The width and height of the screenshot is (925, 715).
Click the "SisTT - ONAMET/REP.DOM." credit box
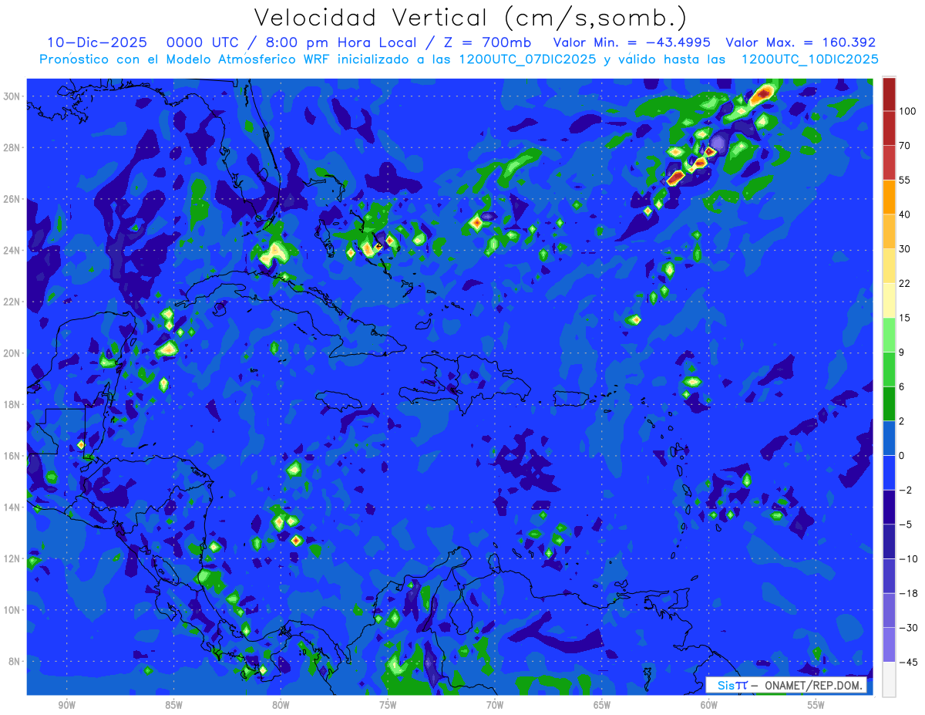[786, 686]
